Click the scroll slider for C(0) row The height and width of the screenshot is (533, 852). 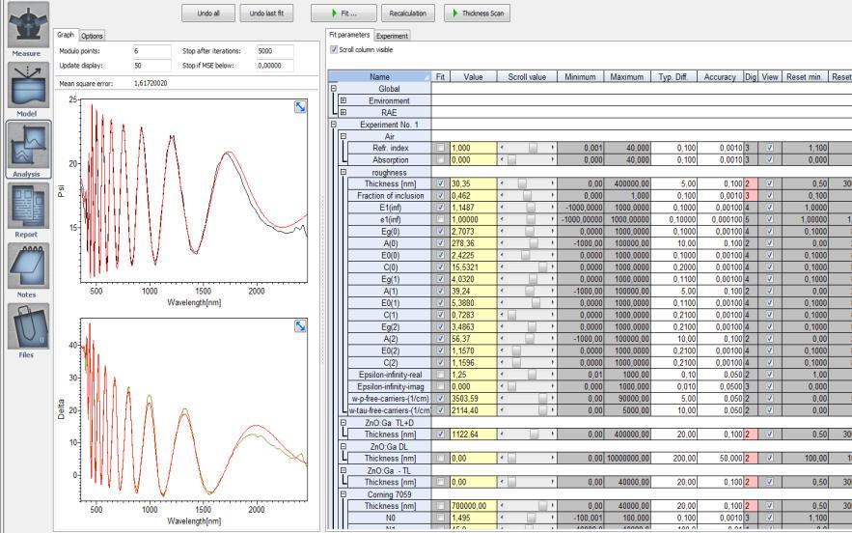[x=543, y=267]
